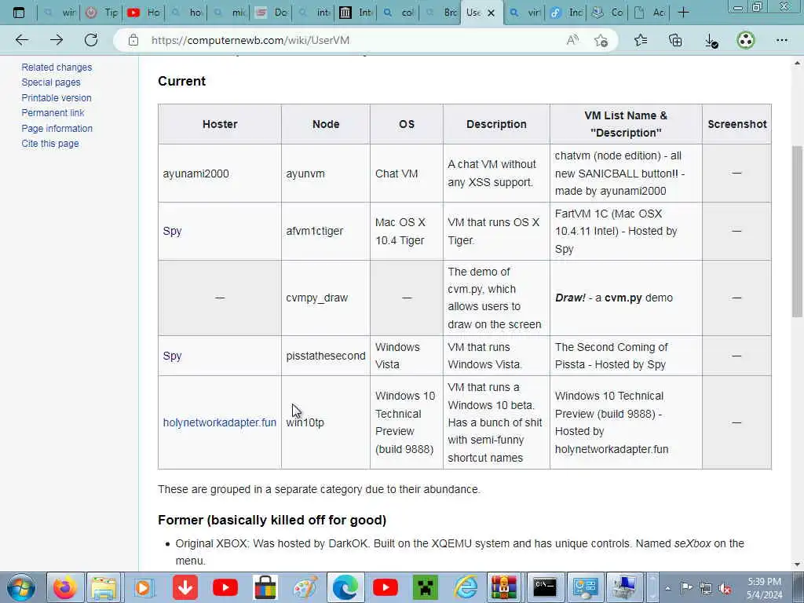Viewport: 804px width, 603px height.
Task: Switch to the YouTube 'Ho' tab
Action: pyautogui.click(x=144, y=13)
